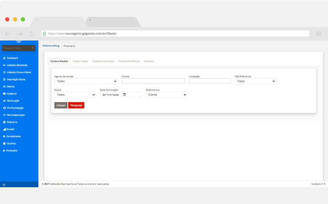
Task: Click the Unidades Geradoras sidebar icon
Action: (x=4, y=65)
